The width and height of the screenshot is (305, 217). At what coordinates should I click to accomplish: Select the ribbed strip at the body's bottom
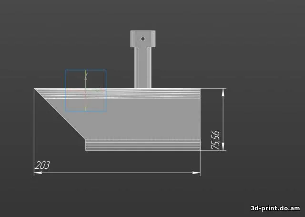(143, 145)
